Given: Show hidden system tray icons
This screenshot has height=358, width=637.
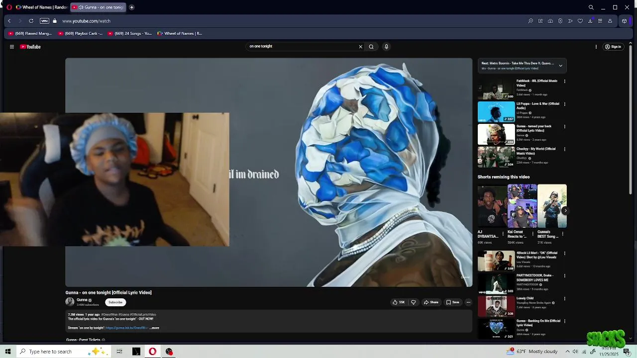Looking at the screenshot, I should (567, 352).
